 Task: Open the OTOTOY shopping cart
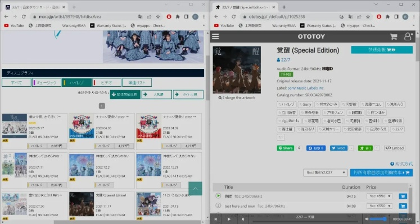(394, 36)
